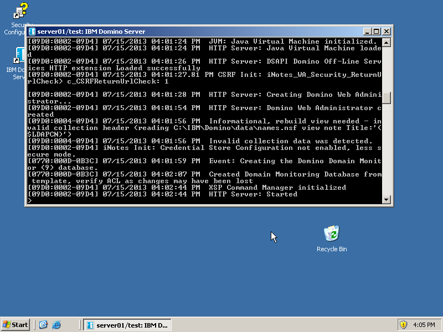Select the IBM Domino Server desktop shortcut

(18, 64)
